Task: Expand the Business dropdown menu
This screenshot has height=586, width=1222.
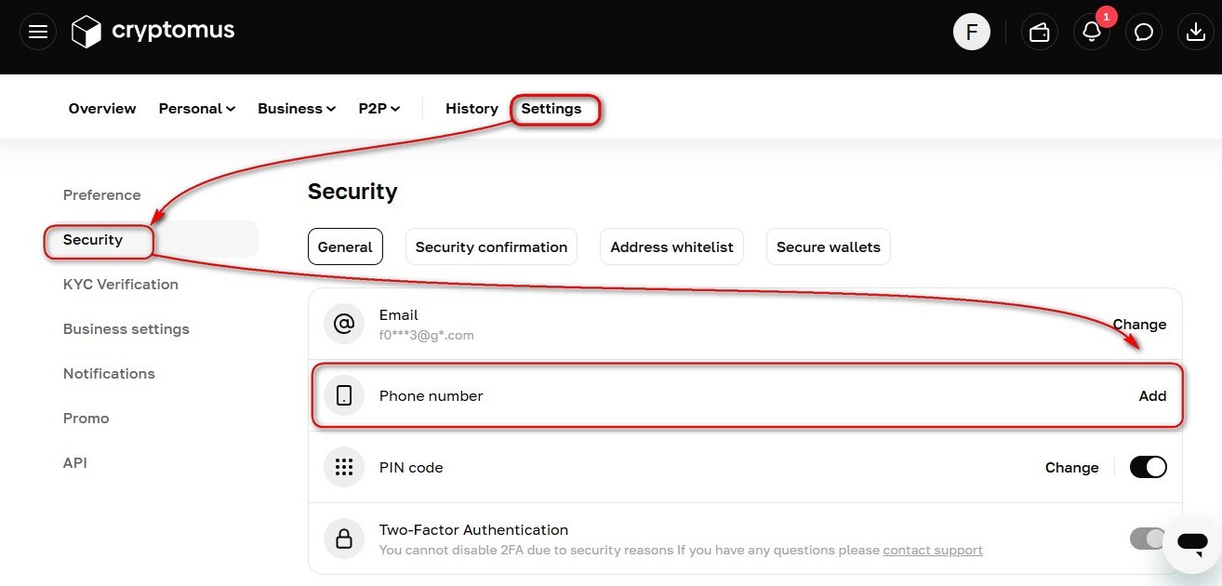Action: coord(297,109)
